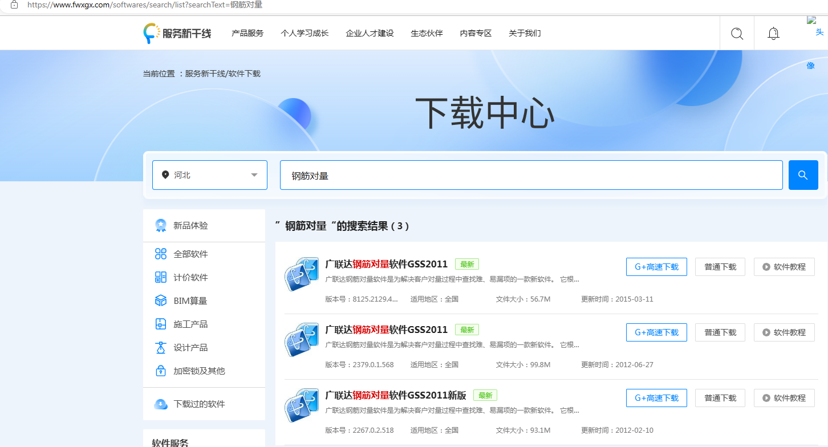Click G+高速下载 for the 56.7M version

(x=656, y=267)
